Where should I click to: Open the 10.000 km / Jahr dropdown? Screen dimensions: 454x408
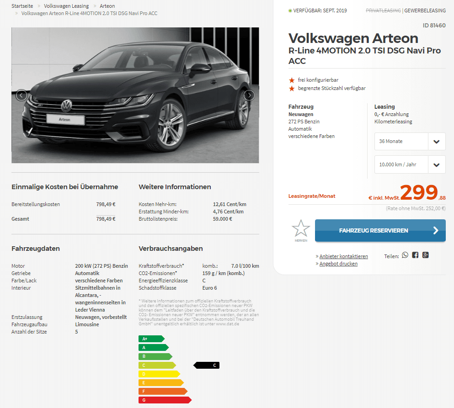point(410,164)
